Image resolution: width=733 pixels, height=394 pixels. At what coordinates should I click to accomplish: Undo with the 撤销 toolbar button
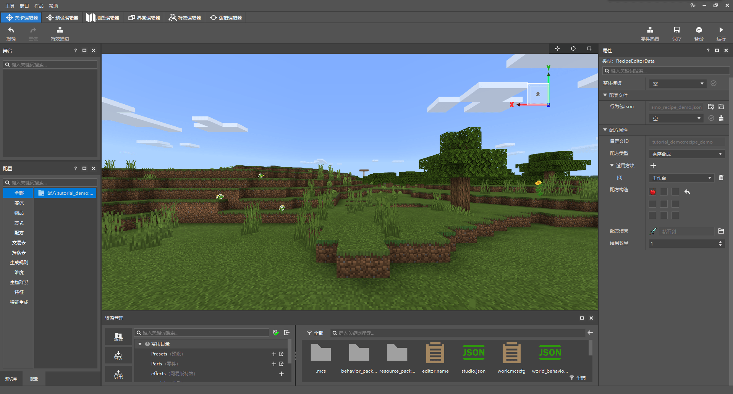tap(11, 34)
